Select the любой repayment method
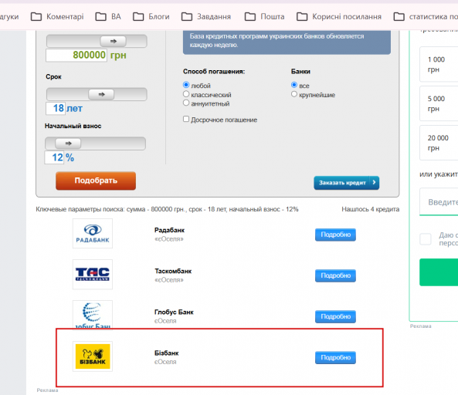 point(186,85)
